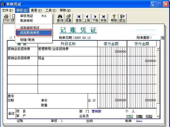Click the magnifier icon beside 附单据数
The image size is (170, 127).
coord(162,38)
